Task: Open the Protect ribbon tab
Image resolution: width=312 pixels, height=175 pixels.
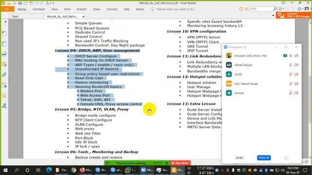Action: 81,9
